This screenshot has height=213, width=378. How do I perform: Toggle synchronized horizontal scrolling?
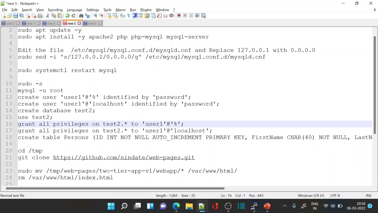(x=115, y=16)
